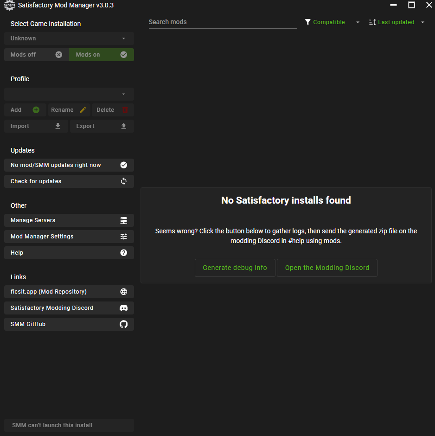Image resolution: width=435 pixels, height=436 pixels.
Task: Click Generate debug info button
Action: point(235,268)
